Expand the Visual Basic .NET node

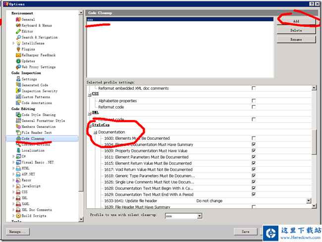(13, 162)
